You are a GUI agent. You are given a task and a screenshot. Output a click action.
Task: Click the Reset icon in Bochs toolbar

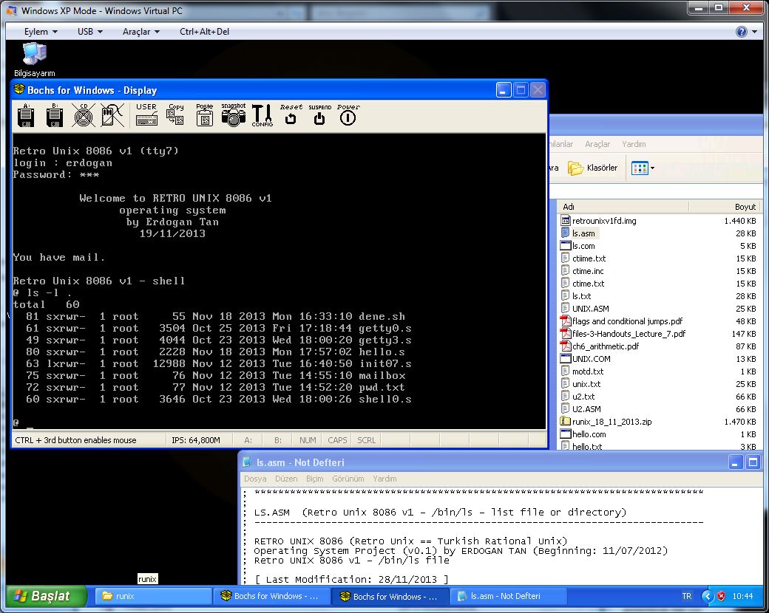(291, 114)
